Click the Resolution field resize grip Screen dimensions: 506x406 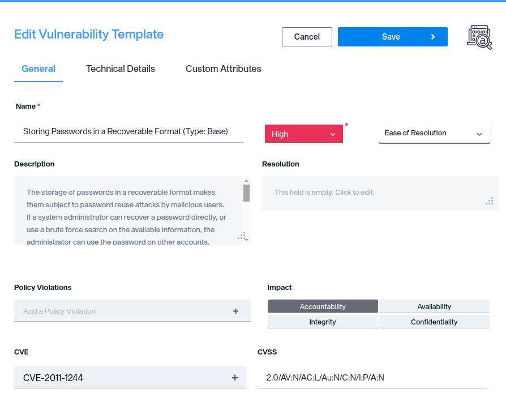pyautogui.click(x=490, y=201)
